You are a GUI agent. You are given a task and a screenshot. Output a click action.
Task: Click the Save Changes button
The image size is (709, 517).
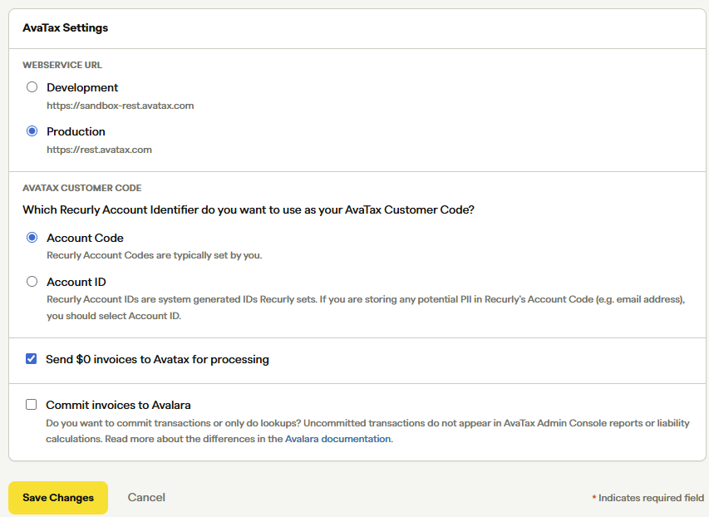coord(58,498)
